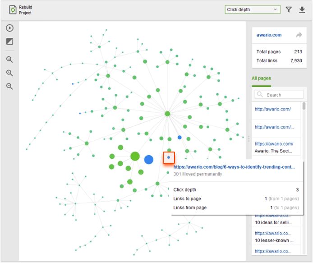The height and width of the screenshot is (263, 313).
Task: Zoom out with the minus magnifier
Action: (9, 86)
